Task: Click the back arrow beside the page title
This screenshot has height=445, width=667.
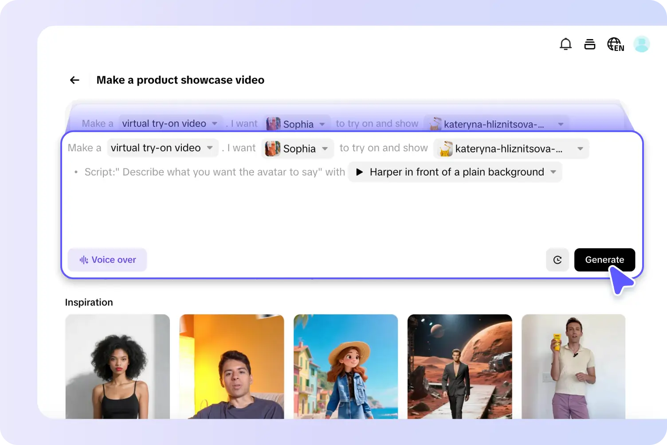Action: (75, 80)
